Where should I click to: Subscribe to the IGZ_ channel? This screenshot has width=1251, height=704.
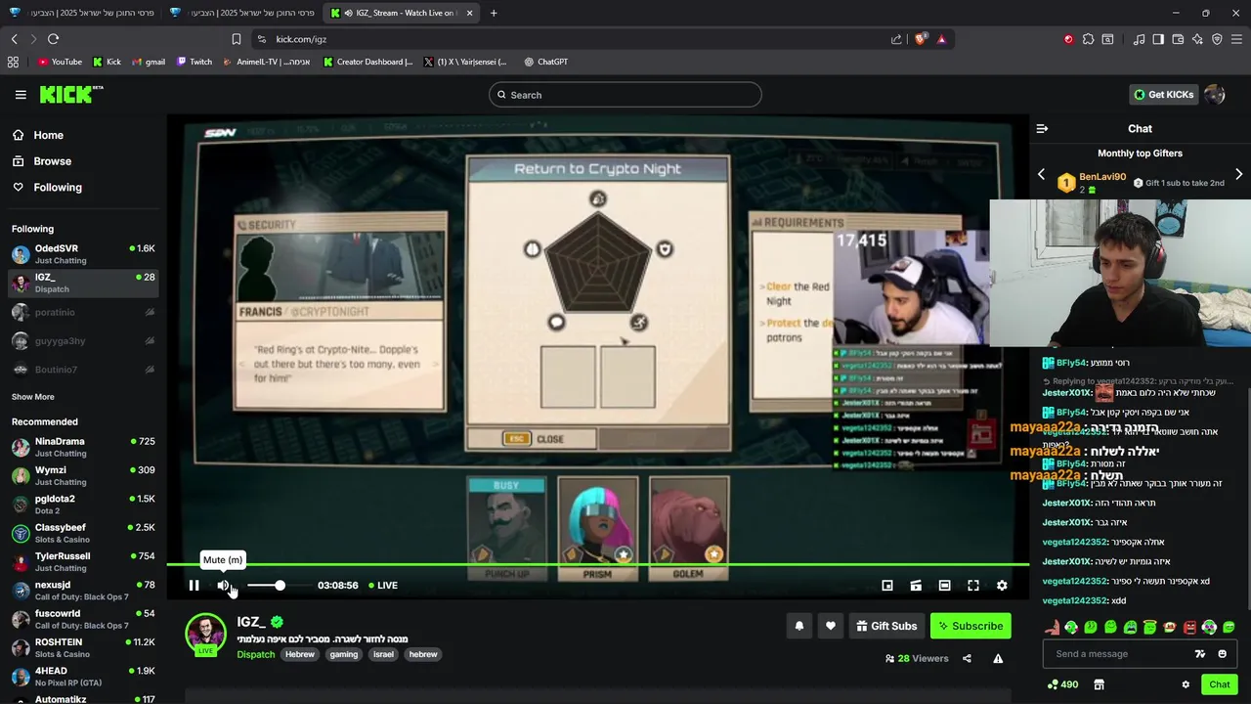pos(971,626)
